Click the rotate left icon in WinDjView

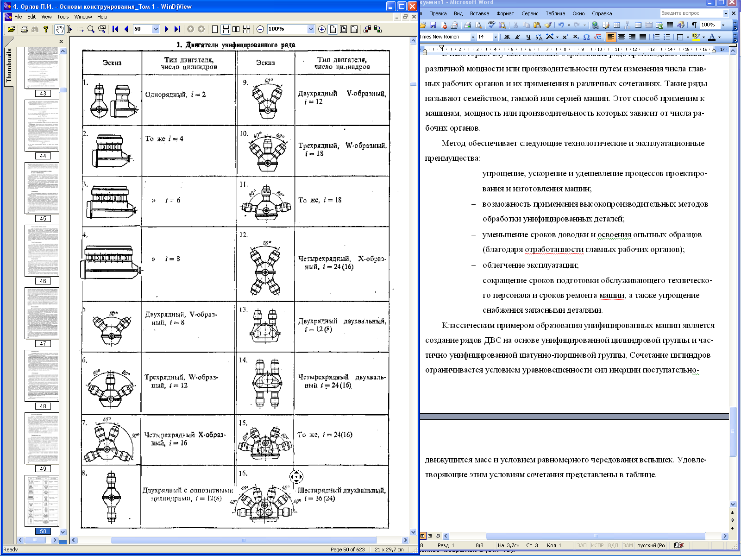[367, 29]
